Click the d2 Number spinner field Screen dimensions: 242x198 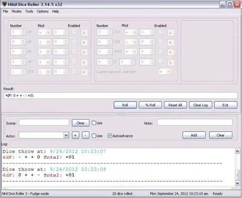pyautogui.click(x=18, y=32)
